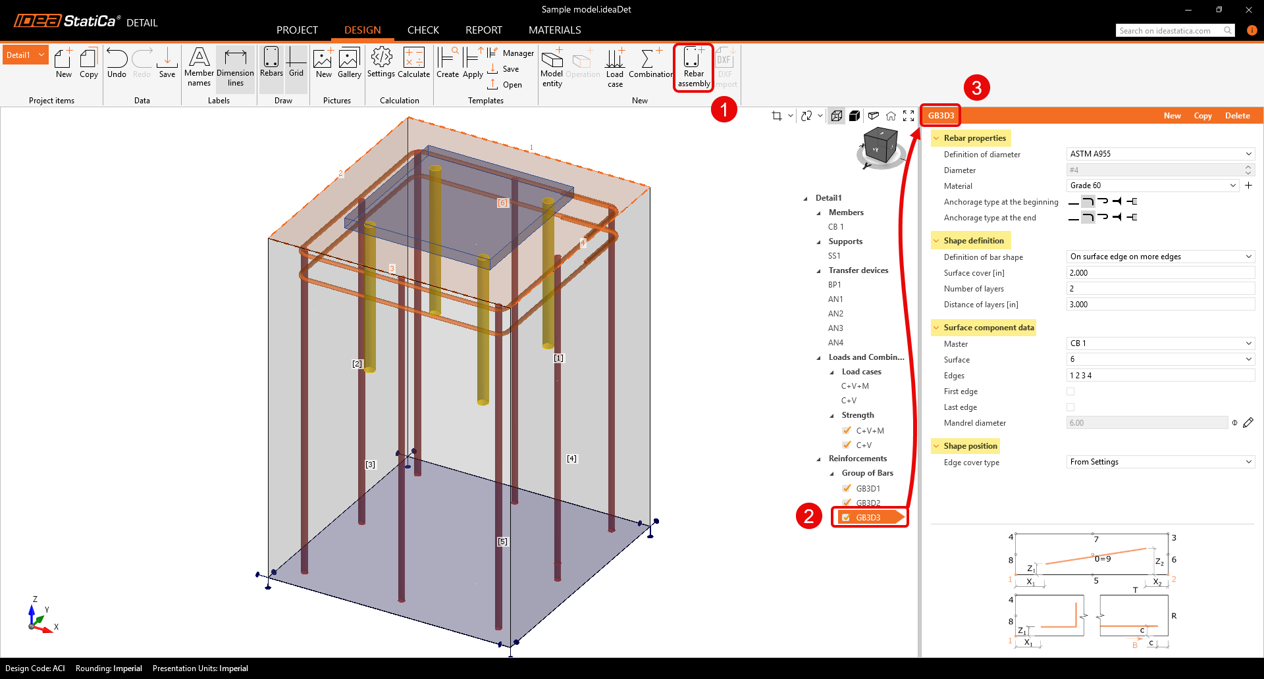Toggle the First edge checkbox
1264x679 pixels.
point(1070,391)
